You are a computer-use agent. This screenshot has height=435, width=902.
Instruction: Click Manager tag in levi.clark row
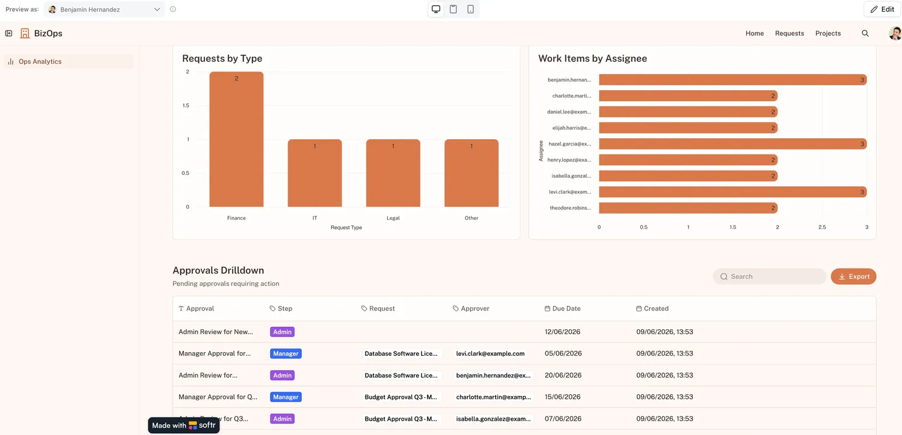click(x=286, y=354)
